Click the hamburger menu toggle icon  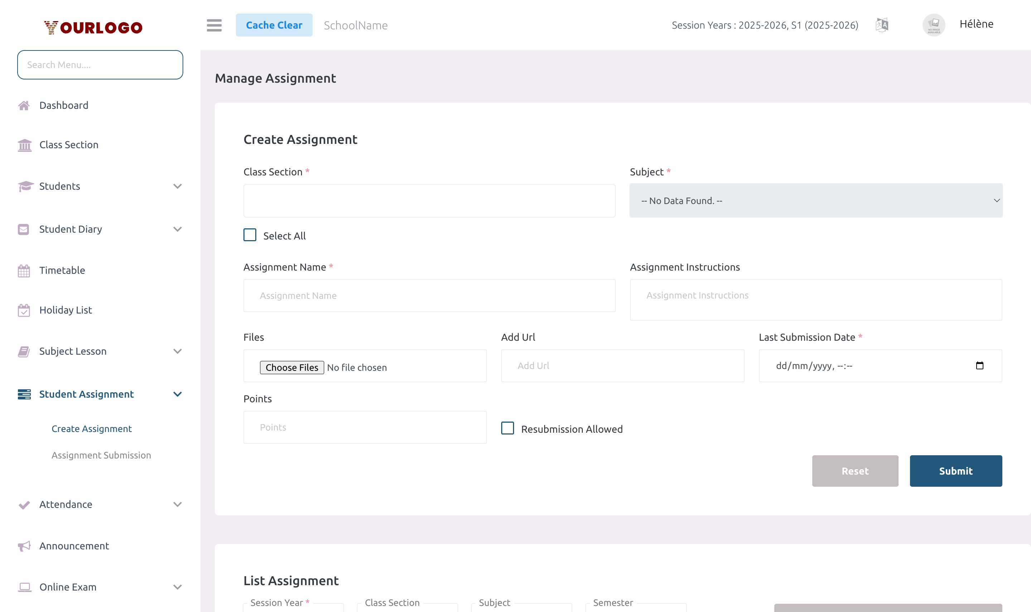pyautogui.click(x=214, y=25)
